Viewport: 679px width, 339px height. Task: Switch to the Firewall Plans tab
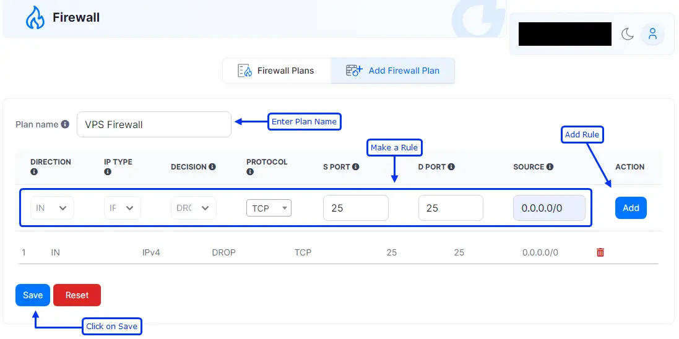pos(277,71)
